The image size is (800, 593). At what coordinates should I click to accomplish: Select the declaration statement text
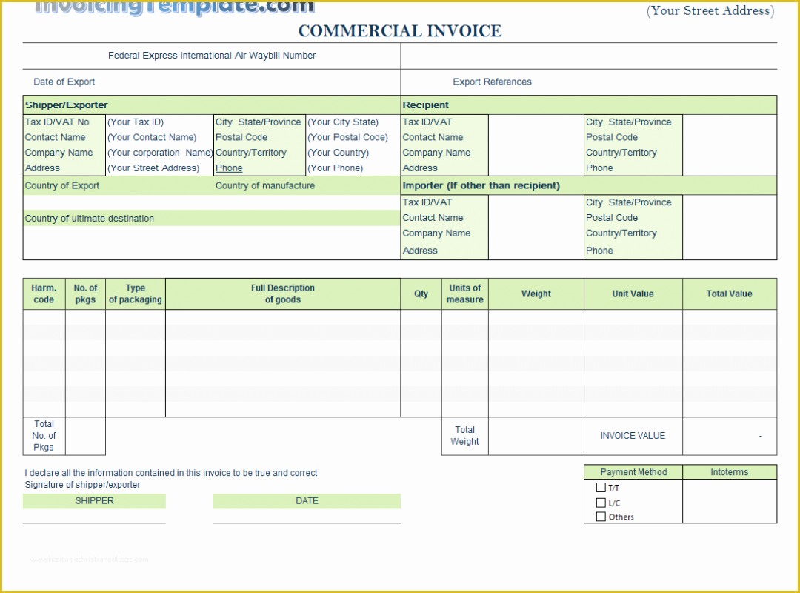(x=171, y=473)
